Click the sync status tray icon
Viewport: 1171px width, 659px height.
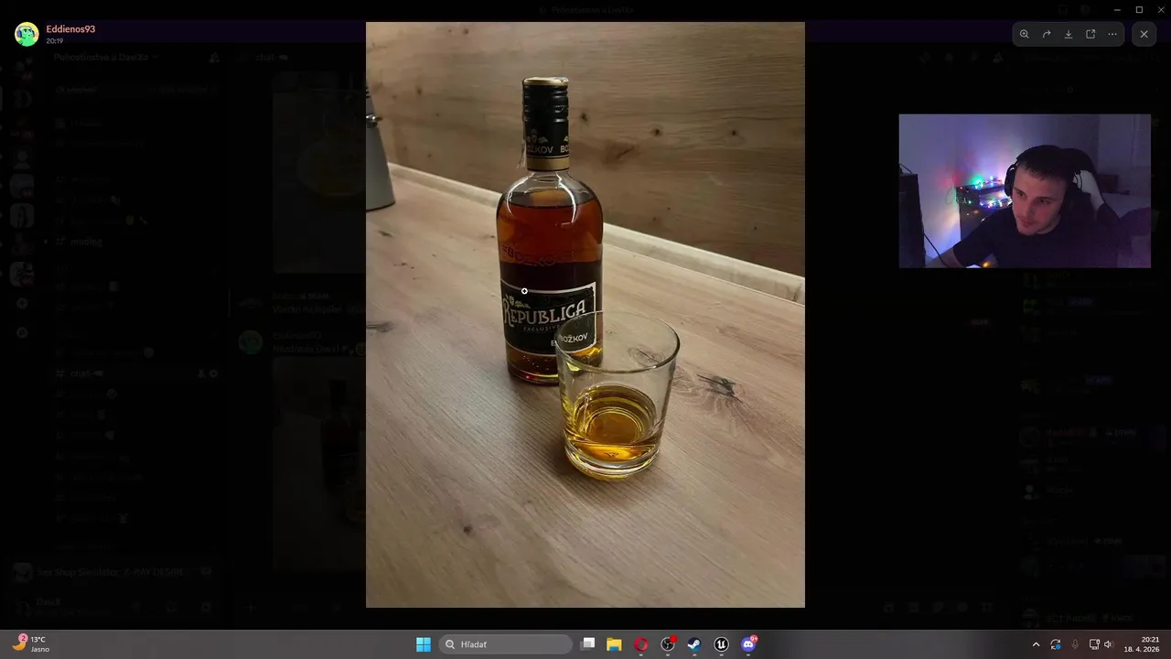click(x=1056, y=644)
